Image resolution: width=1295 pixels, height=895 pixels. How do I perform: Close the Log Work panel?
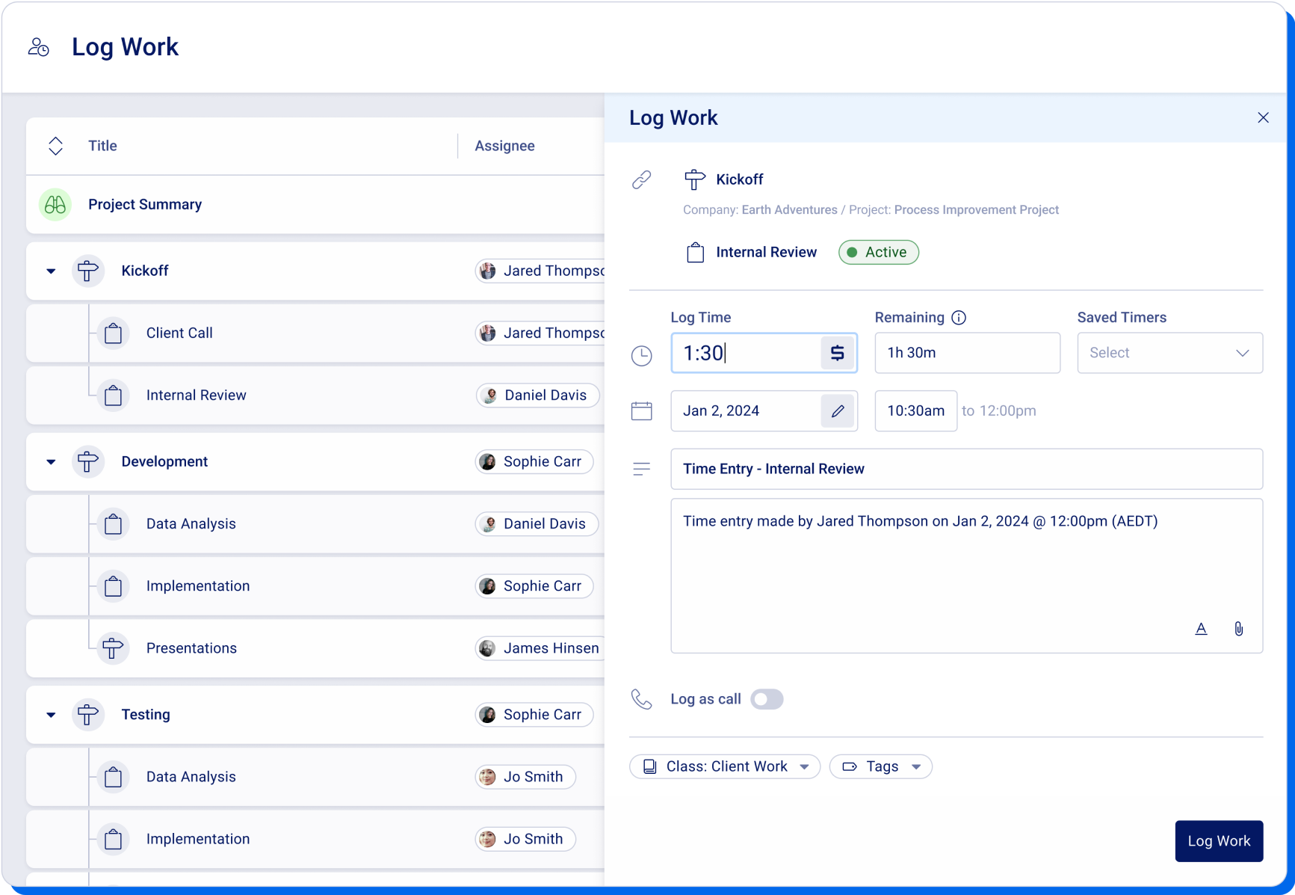(x=1263, y=118)
